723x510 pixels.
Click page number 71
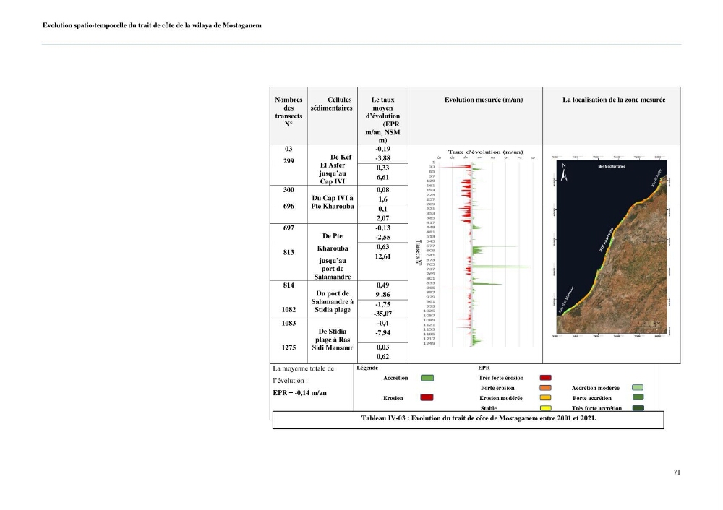coord(677,472)
